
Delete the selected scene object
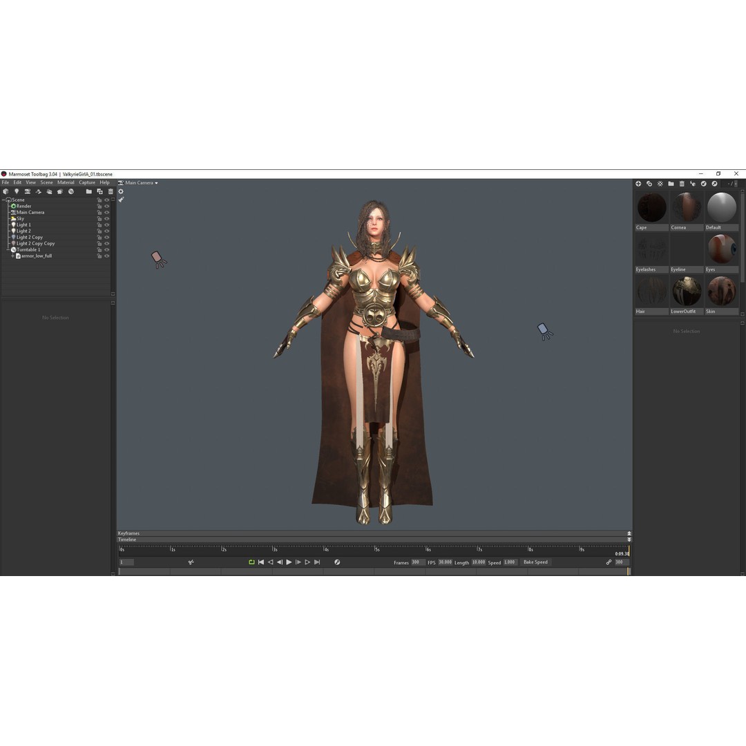(x=111, y=191)
